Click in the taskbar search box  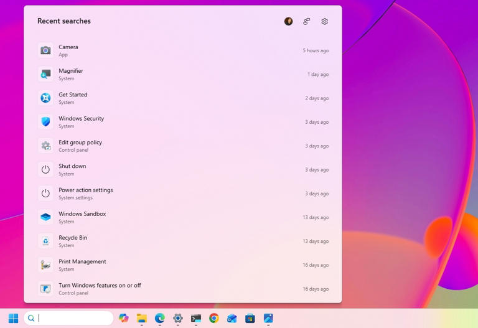coord(68,318)
